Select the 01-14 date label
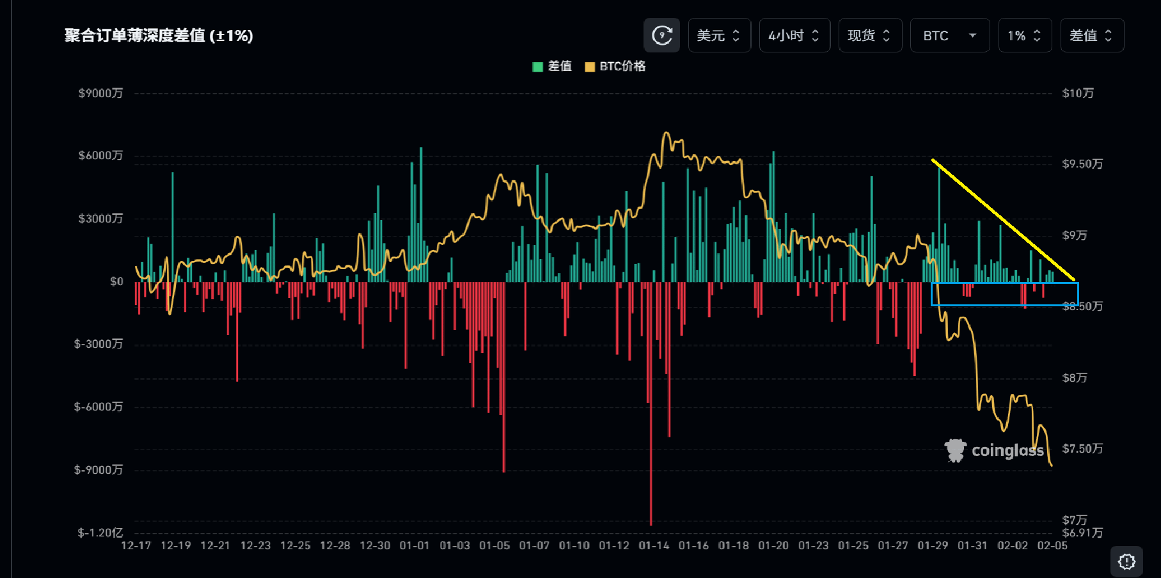 [654, 545]
